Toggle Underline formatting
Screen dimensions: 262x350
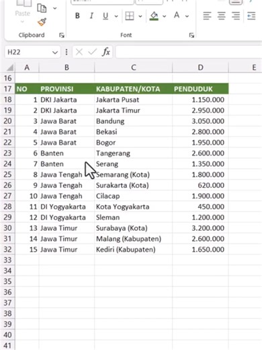click(105, 16)
